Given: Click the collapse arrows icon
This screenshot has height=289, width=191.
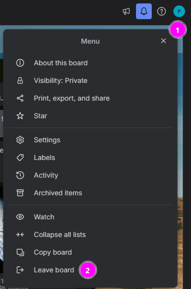Looking at the screenshot, I should [x=20, y=235].
